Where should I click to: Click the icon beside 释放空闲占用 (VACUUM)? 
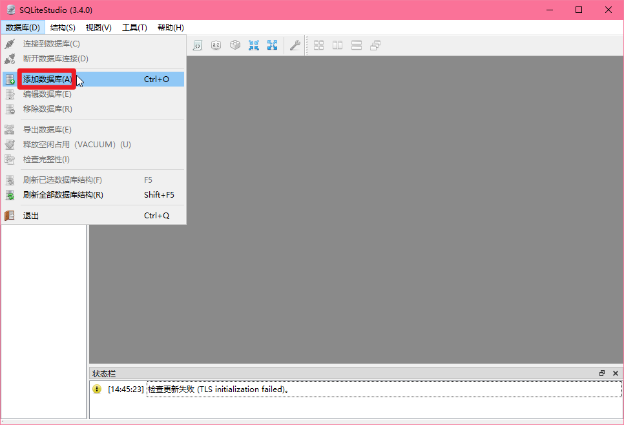click(x=10, y=144)
